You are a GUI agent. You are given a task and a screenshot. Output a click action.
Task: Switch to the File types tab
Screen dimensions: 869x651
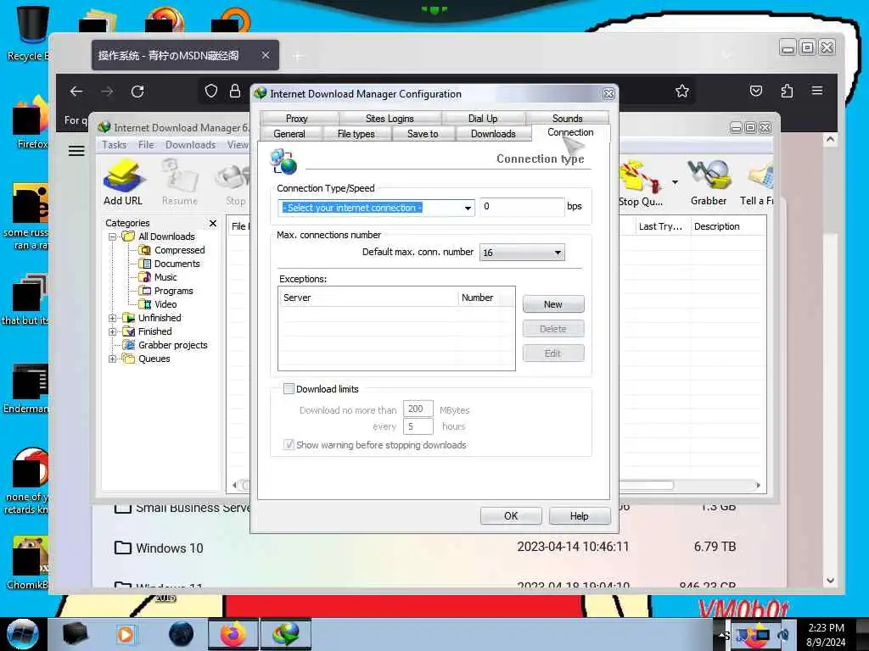pos(356,133)
